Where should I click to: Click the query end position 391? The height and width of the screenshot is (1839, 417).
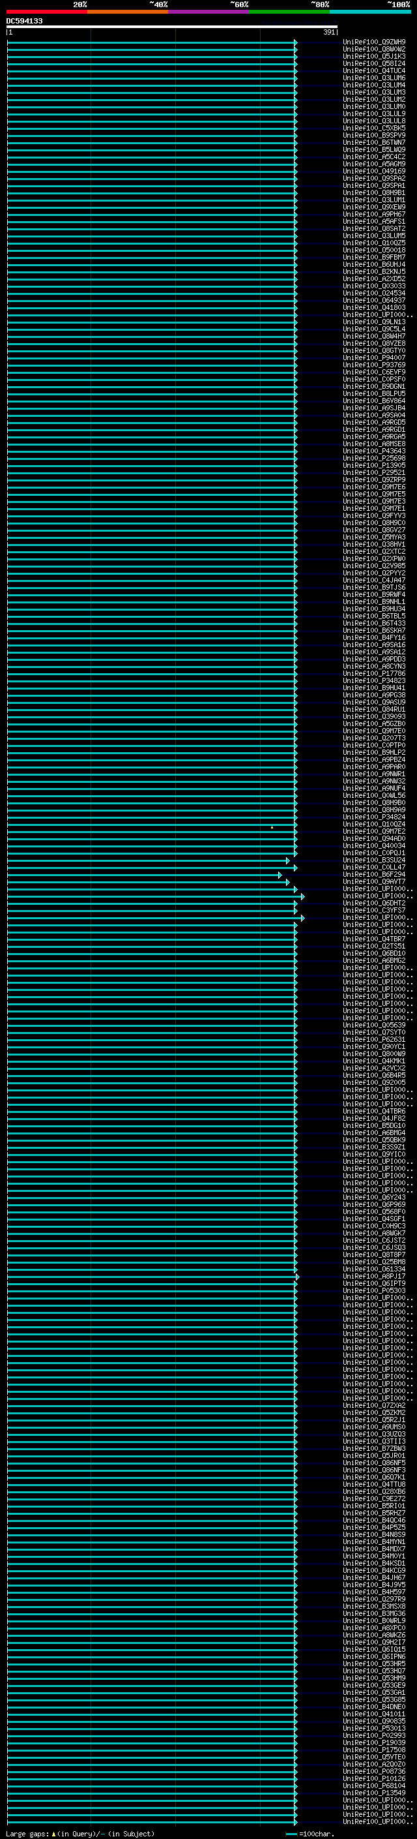pos(329,32)
